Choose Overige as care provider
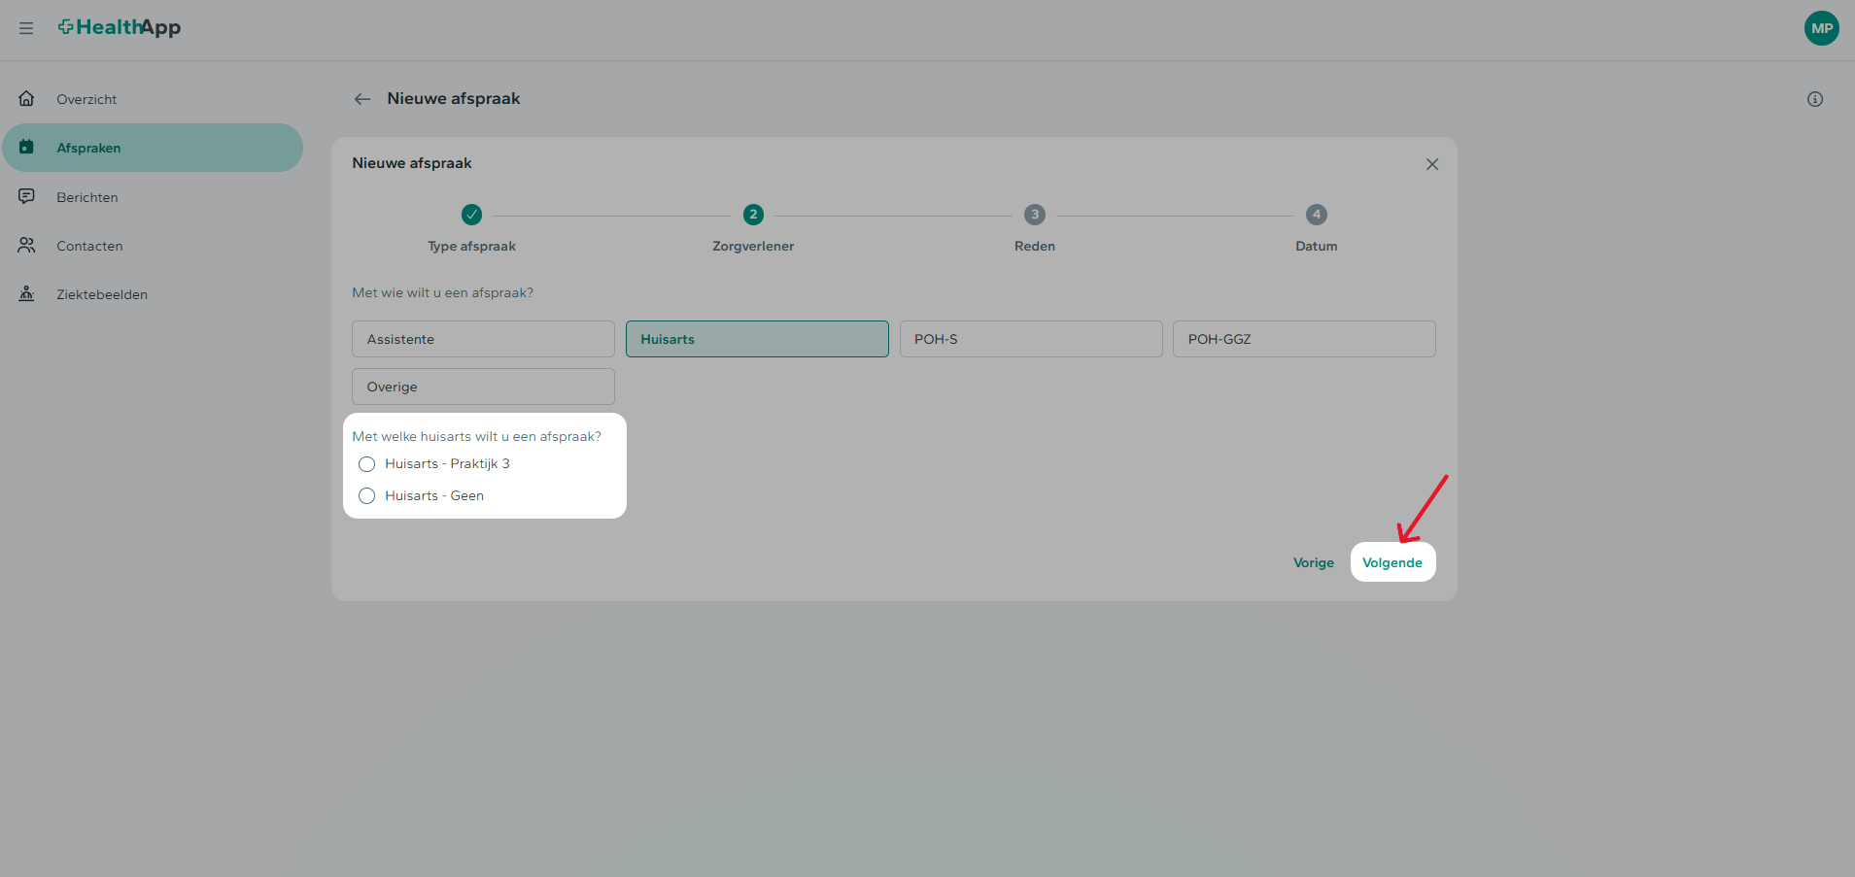The height and width of the screenshot is (877, 1855). pyautogui.click(x=483, y=387)
